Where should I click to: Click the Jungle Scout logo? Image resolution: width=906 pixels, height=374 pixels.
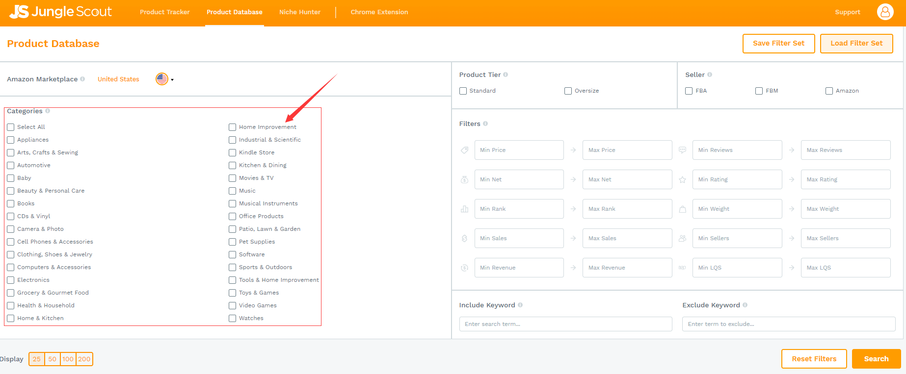point(60,12)
